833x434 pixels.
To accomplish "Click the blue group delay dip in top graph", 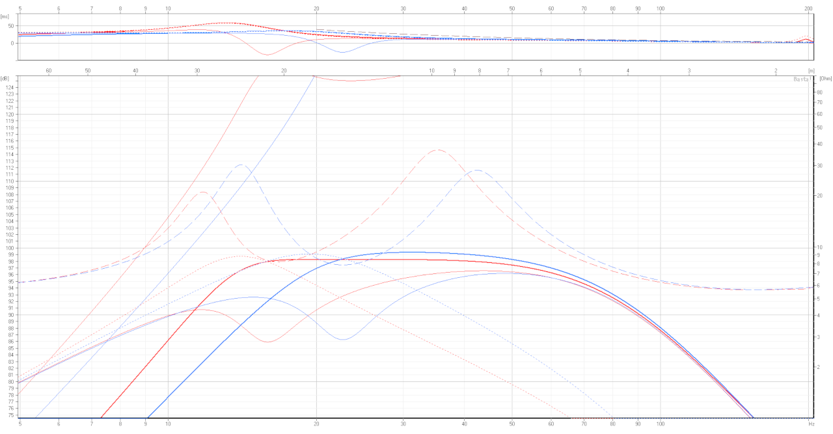I will pyautogui.click(x=343, y=52).
